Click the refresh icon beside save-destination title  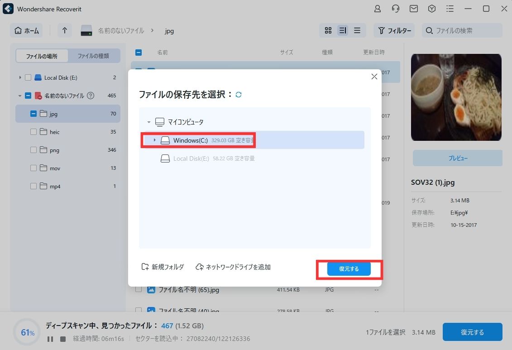coord(239,95)
